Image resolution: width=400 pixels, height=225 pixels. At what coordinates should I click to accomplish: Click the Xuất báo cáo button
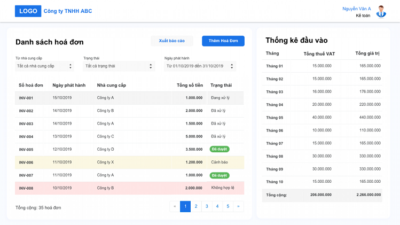click(171, 41)
